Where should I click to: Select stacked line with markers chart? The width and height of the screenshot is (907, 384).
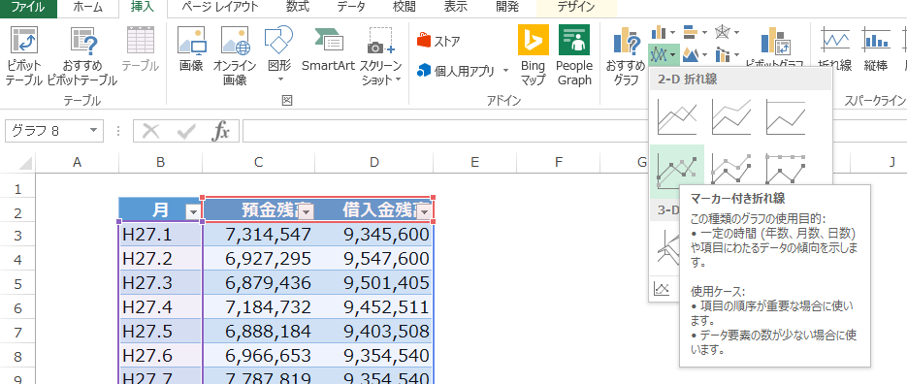(731, 169)
